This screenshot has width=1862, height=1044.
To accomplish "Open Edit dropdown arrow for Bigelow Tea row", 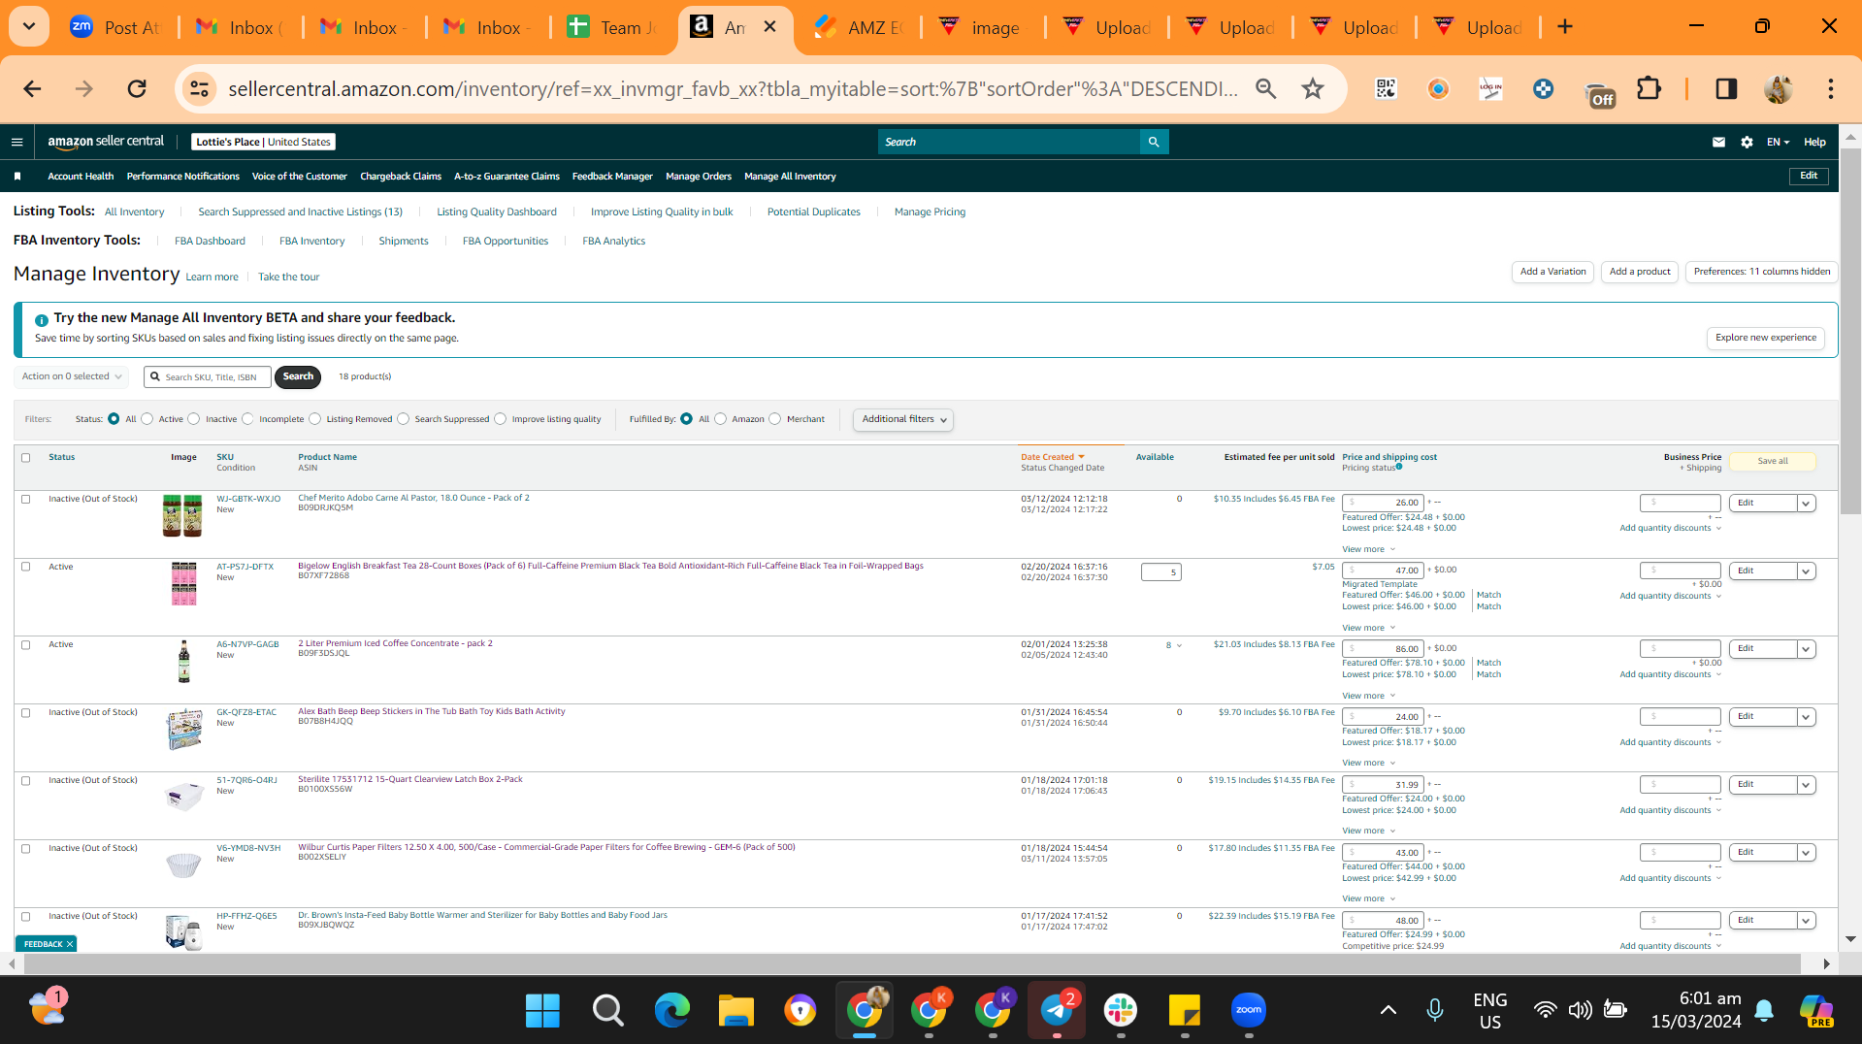I will click(1807, 571).
